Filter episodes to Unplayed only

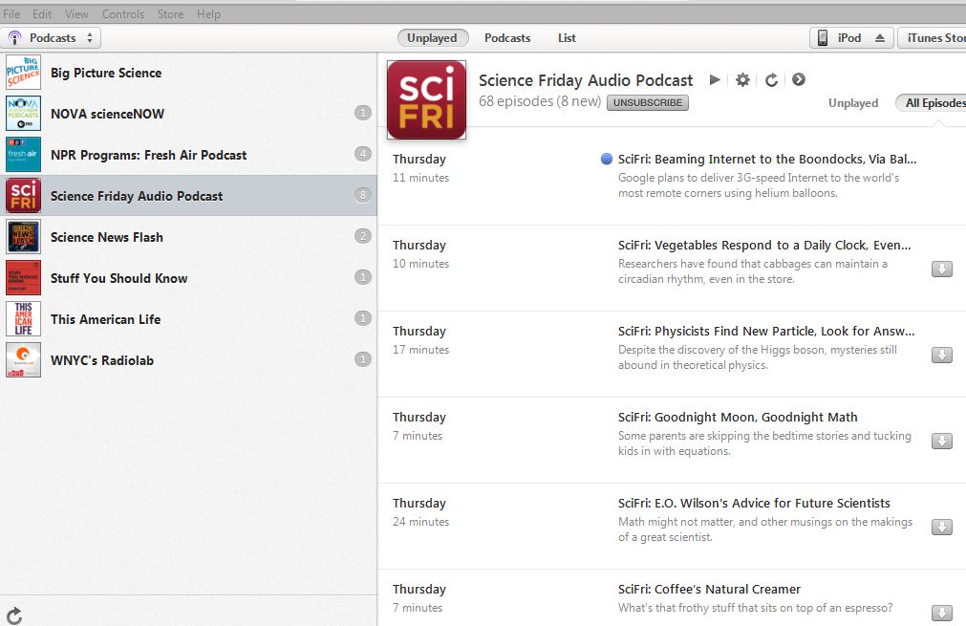[853, 103]
